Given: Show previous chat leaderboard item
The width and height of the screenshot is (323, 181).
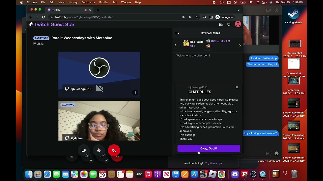Looking at the screenshot, I should pos(176,45).
